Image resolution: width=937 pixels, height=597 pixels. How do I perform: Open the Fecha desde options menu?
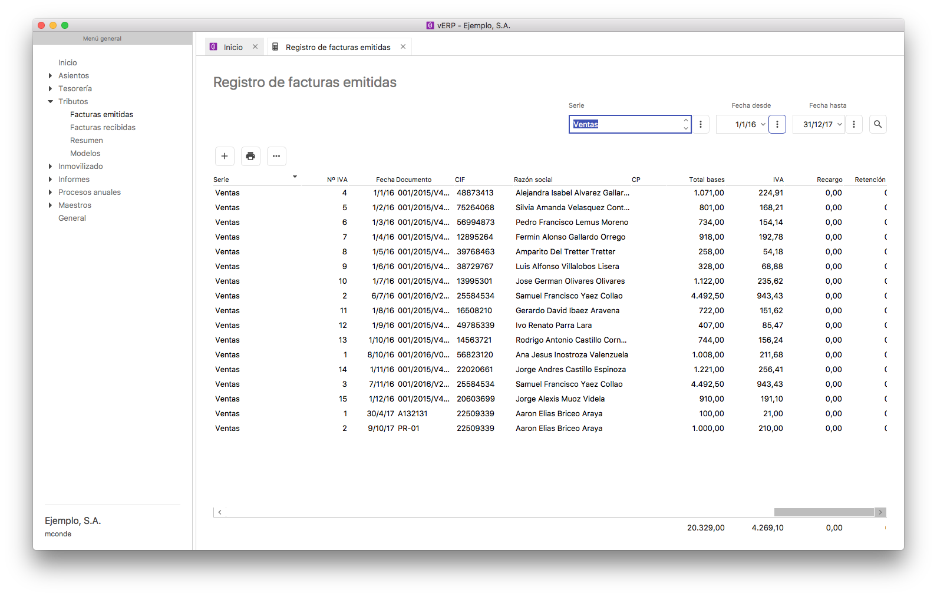[777, 124]
